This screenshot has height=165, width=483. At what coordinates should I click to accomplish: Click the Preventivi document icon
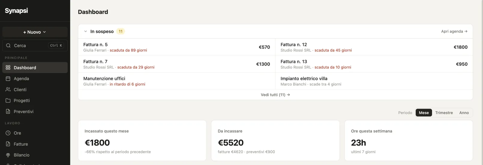tap(8, 111)
